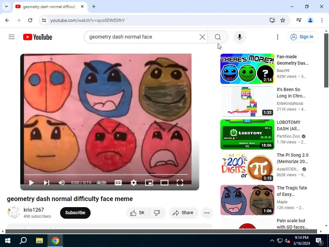Open YouTube settings three-dot menu
Screen dimensions: 329x247
coord(277,37)
